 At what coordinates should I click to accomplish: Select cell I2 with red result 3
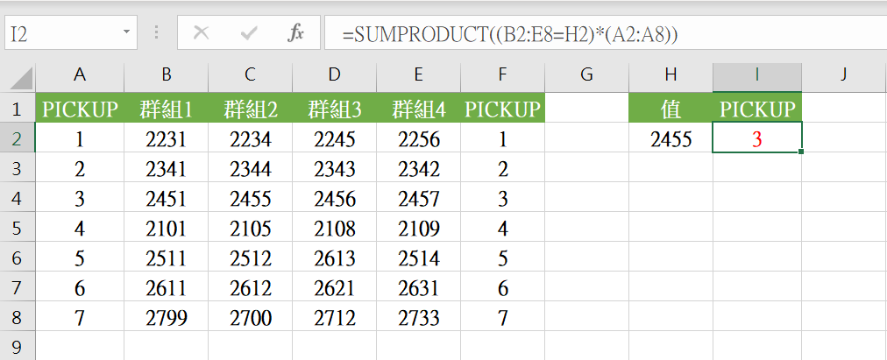(757, 138)
